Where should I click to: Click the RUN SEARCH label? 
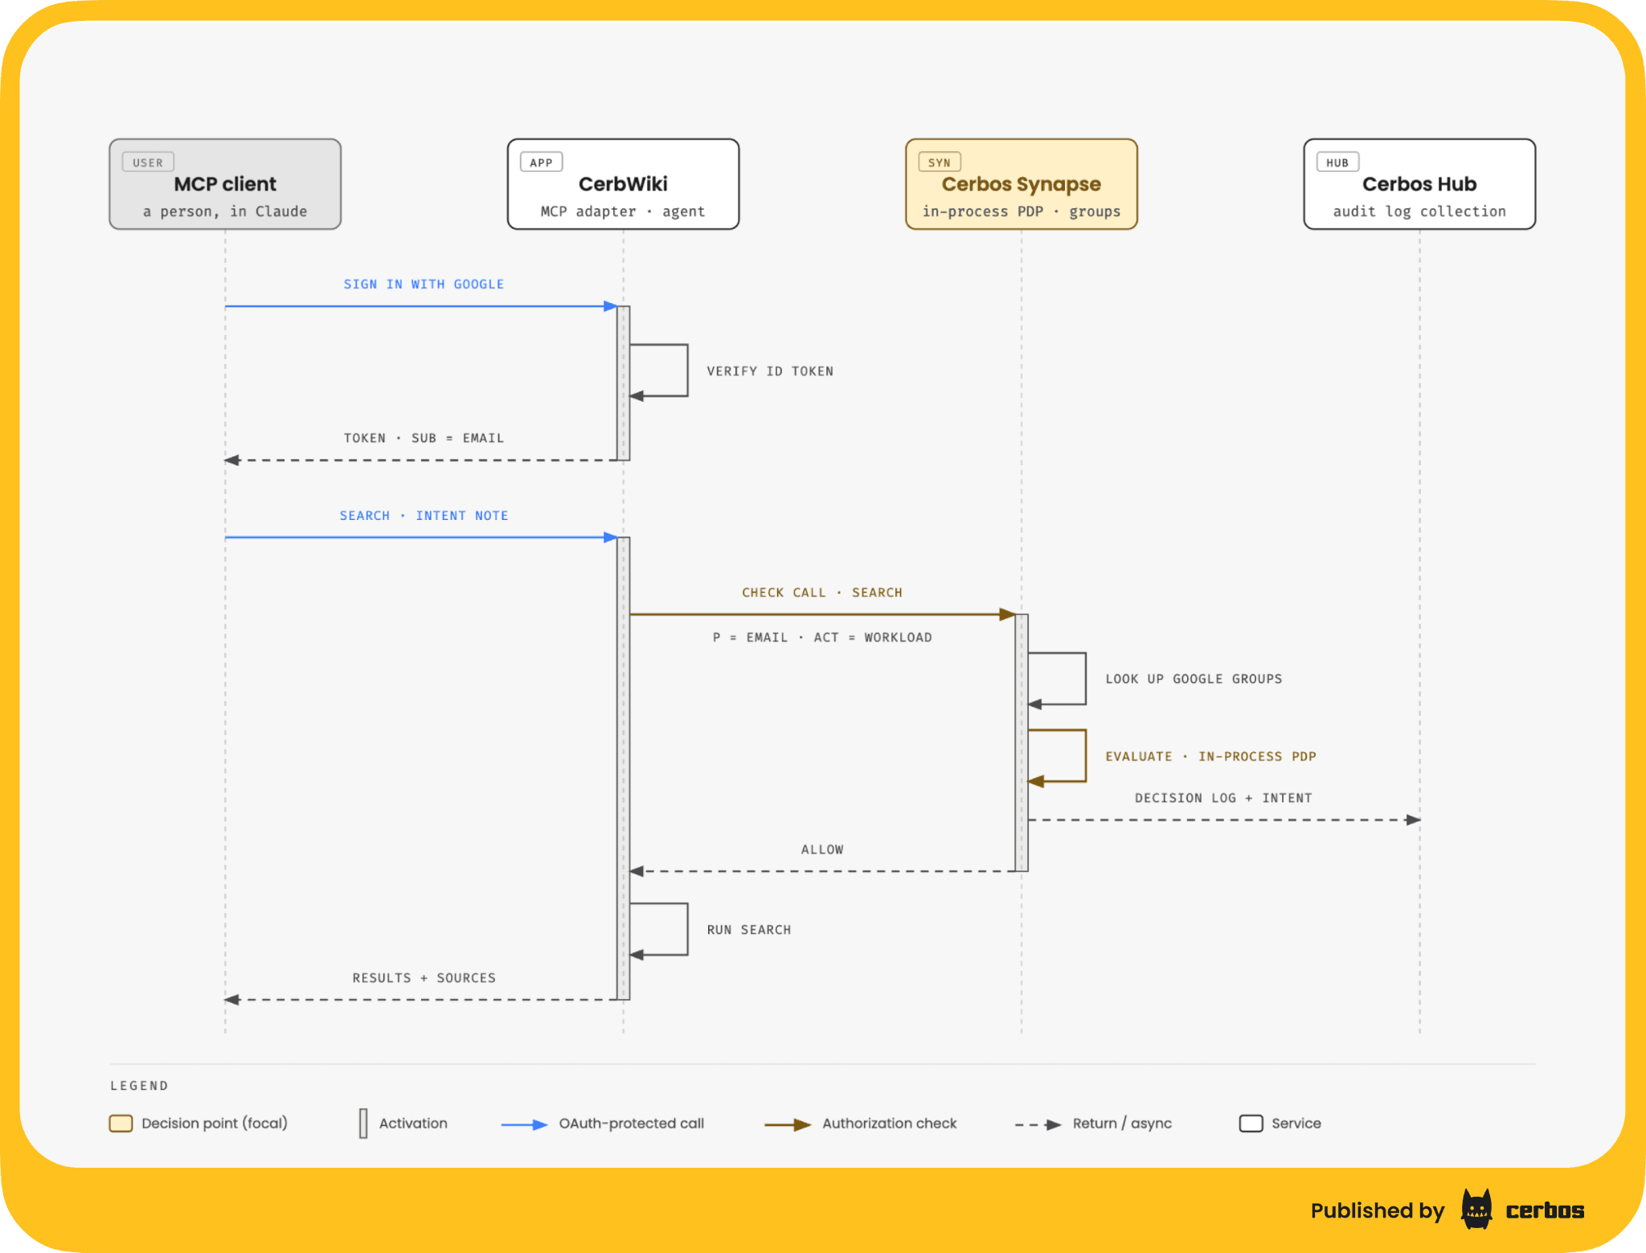tap(749, 930)
